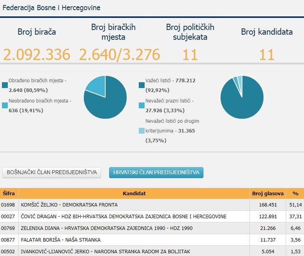Click the Federacija Bosne i Hercegovine heading
The height and width of the screenshot is (256, 304).
51,8
